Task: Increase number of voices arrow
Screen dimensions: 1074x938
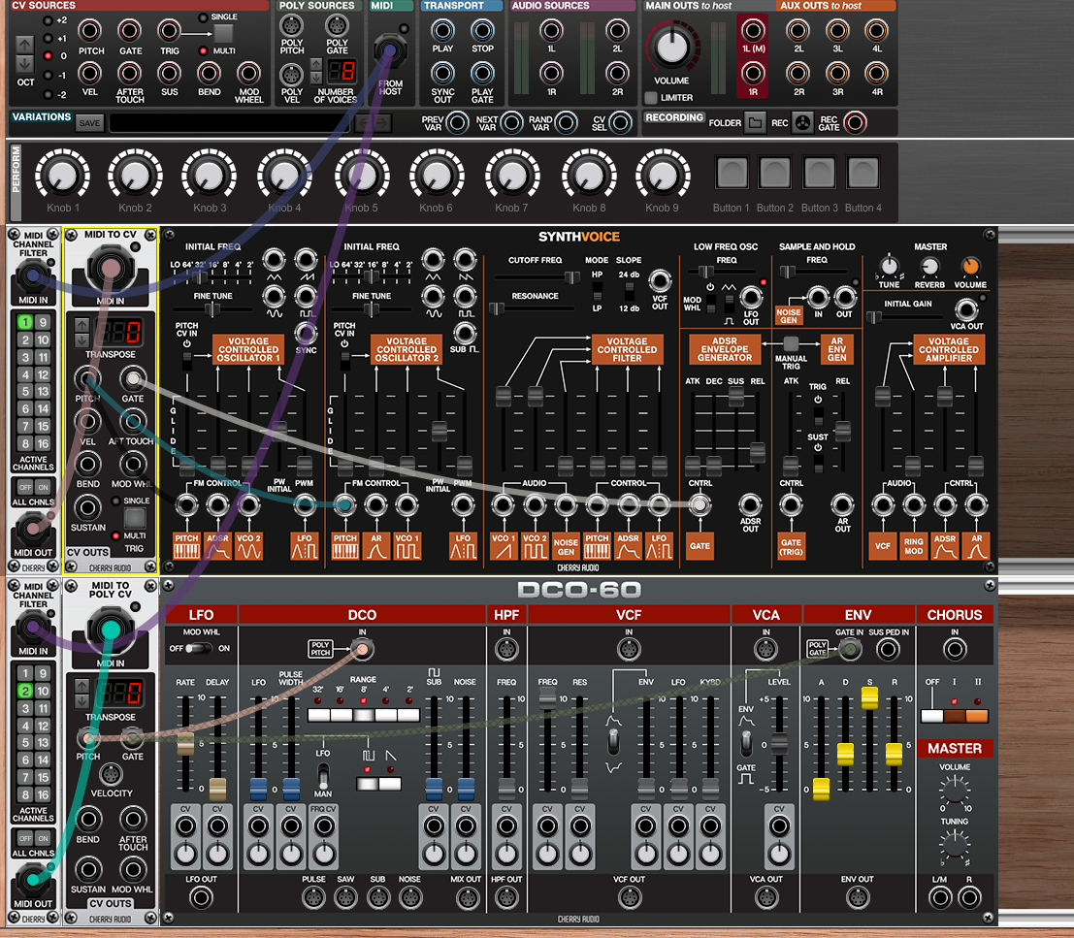Action: [315, 64]
